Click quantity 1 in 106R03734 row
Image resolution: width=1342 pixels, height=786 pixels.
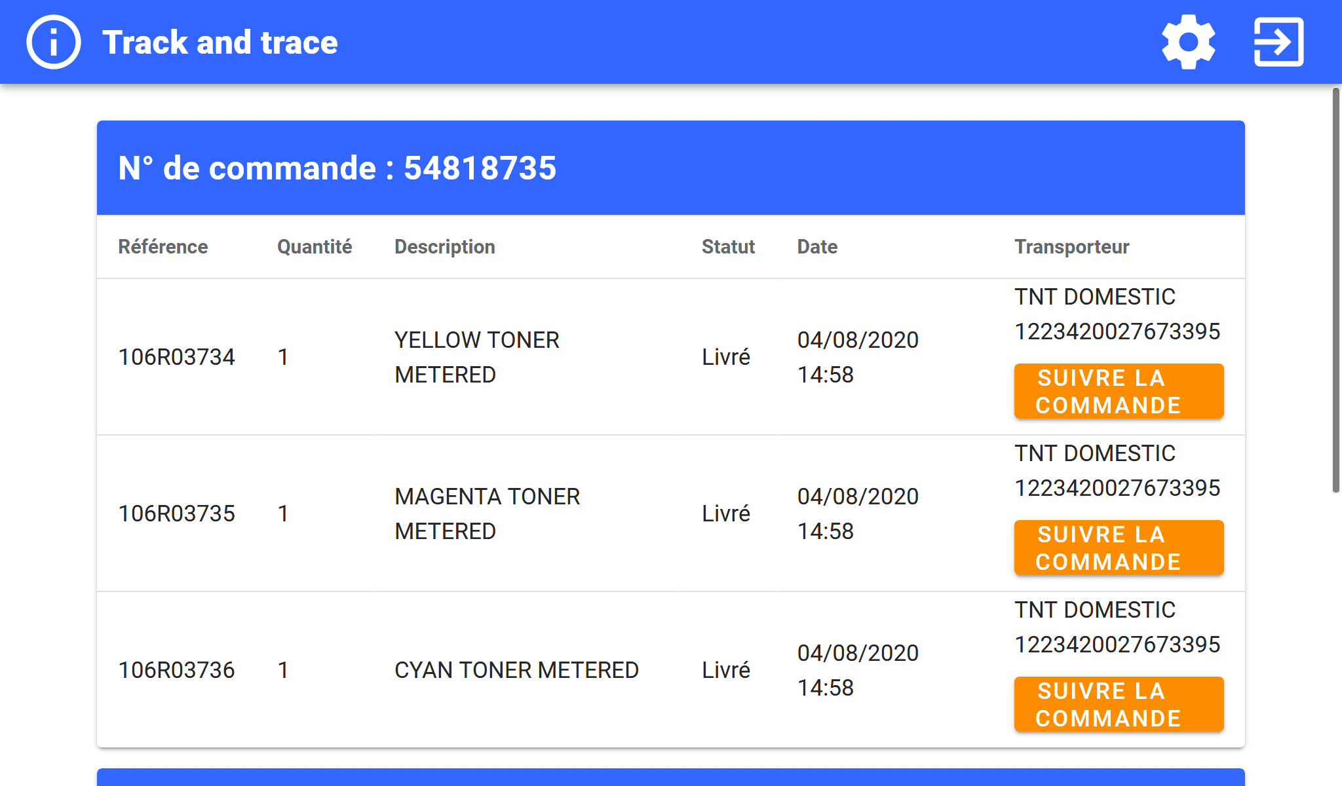pos(283,357)
